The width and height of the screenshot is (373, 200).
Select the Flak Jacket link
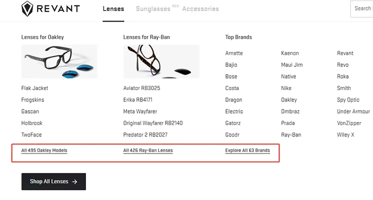(x=35, y=88)
